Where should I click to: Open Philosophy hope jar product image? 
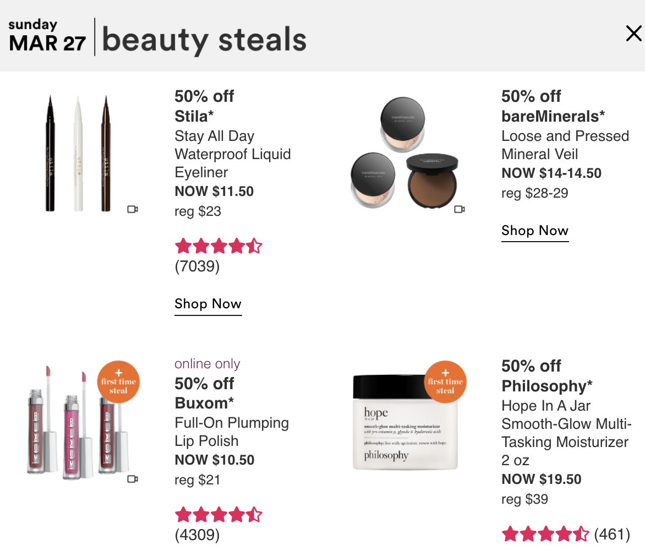pos(405,422)
